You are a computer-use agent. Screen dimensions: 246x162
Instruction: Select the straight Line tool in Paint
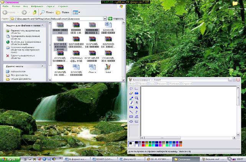pyautogui.click(x=131, y=112)
